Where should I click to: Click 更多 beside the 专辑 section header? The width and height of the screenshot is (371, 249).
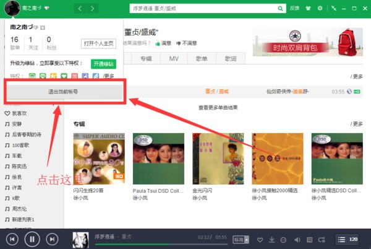coord(357,124)
